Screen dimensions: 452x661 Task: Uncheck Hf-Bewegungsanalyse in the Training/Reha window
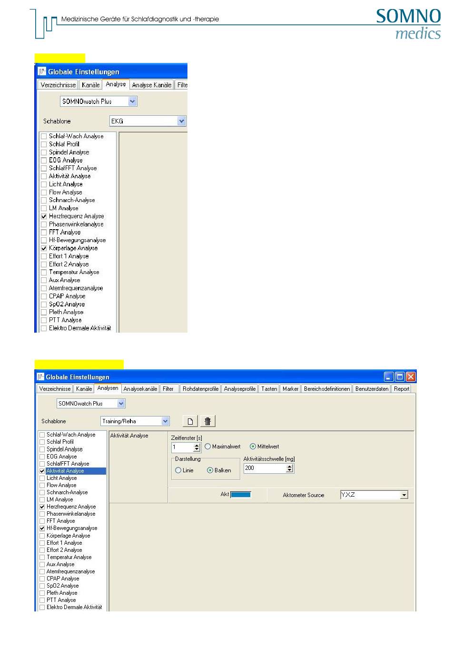42,529
